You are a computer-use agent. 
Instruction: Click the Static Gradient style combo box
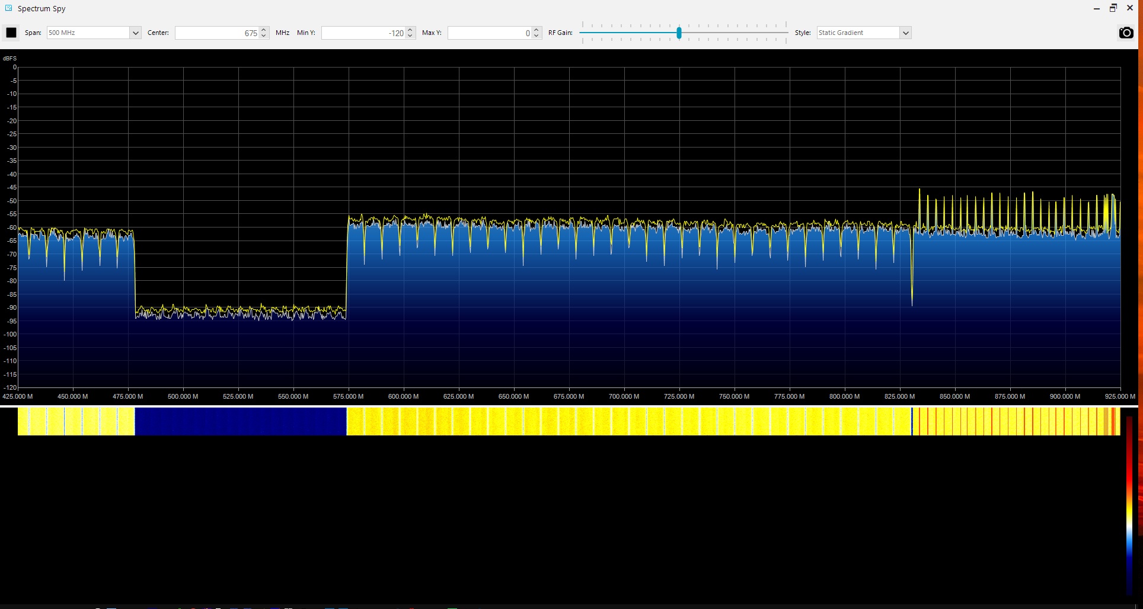858,33
